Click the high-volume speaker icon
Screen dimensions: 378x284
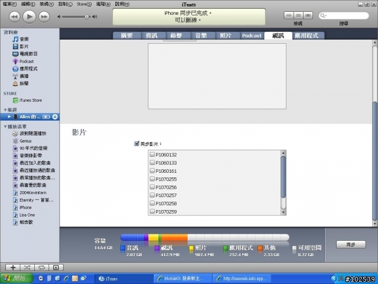click(94, 17)
